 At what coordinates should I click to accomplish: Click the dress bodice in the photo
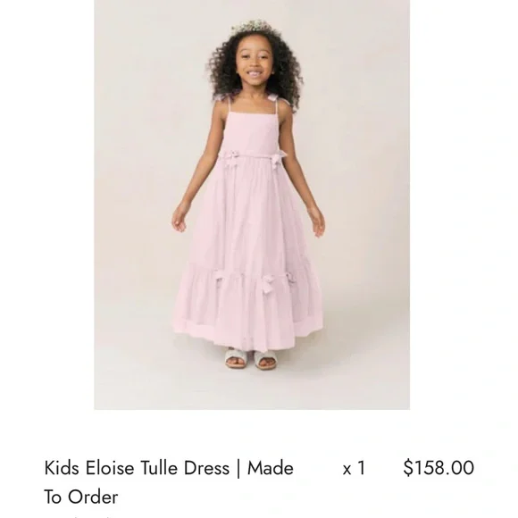click(251, 133)
